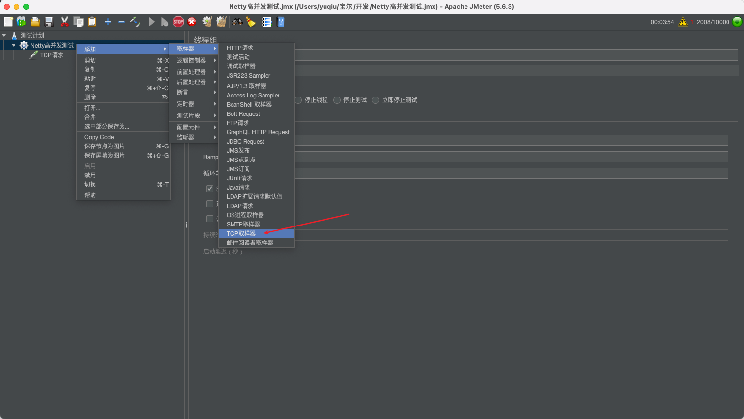Expand the 断言 submenu
This screenshot has height=419, width=744.
(194, 92)
